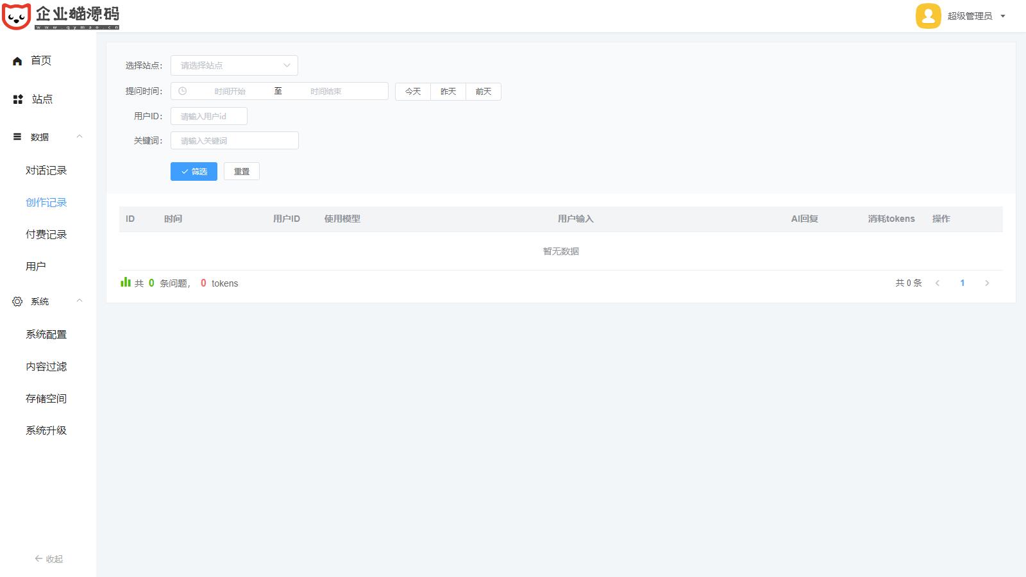Click the grid icon beside 站点
The image size is (1026, 577).
(18, 99)
